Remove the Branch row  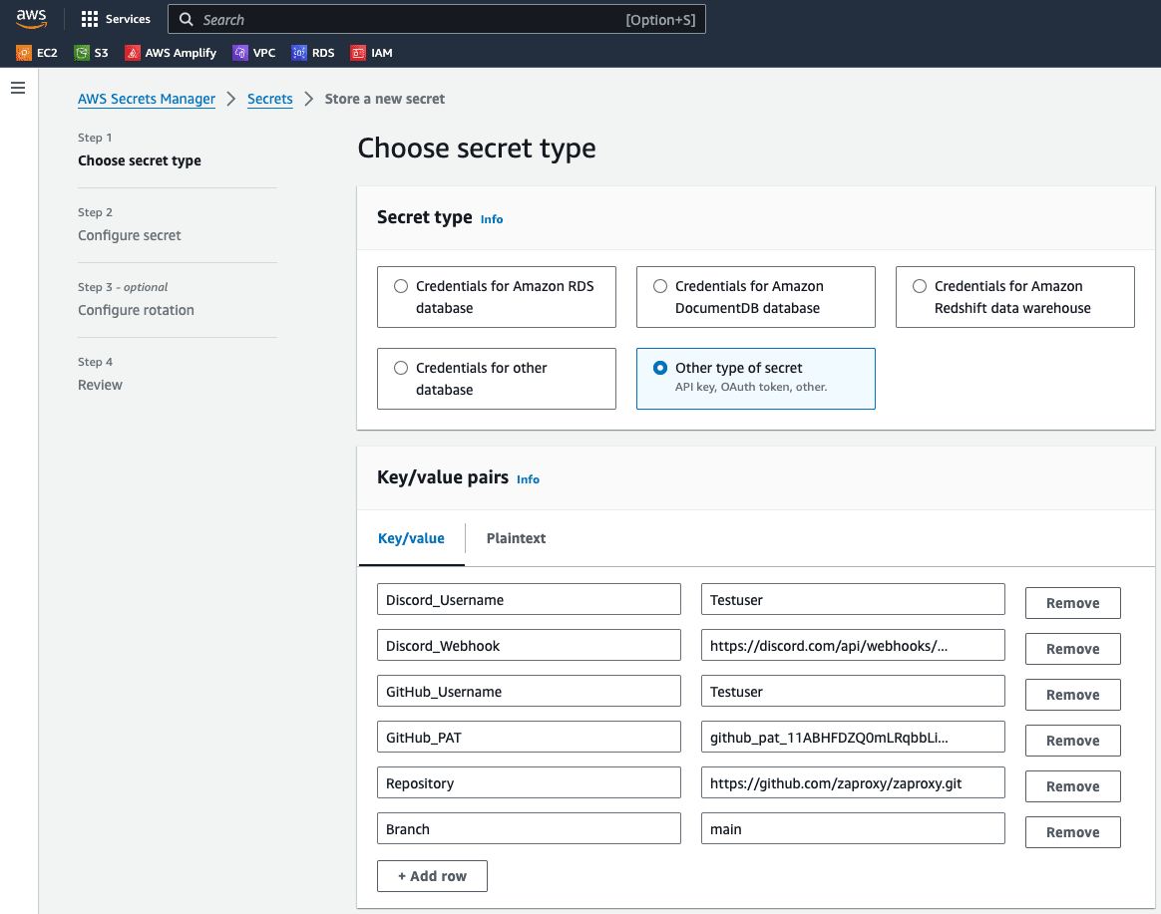pyautogui.click(x=1072, y=832)
